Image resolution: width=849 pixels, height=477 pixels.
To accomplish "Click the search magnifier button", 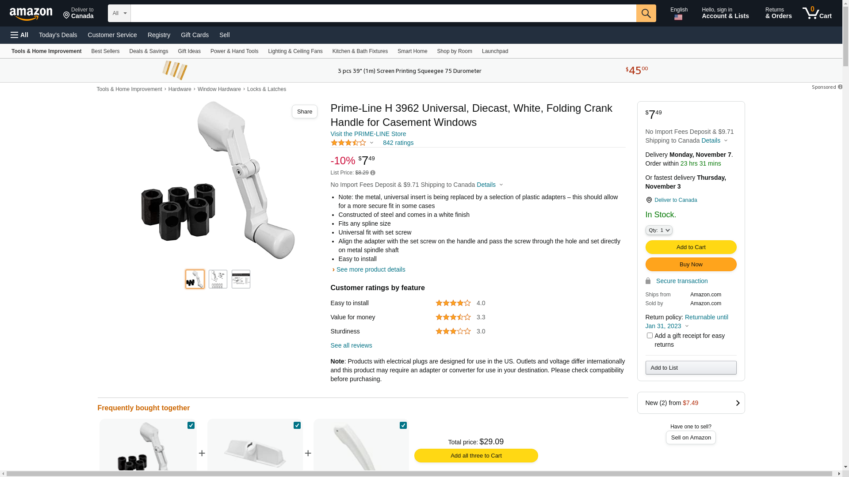I will click(x=646, y=13).
